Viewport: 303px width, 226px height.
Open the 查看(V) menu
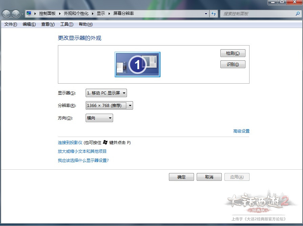tap(48, 24)
